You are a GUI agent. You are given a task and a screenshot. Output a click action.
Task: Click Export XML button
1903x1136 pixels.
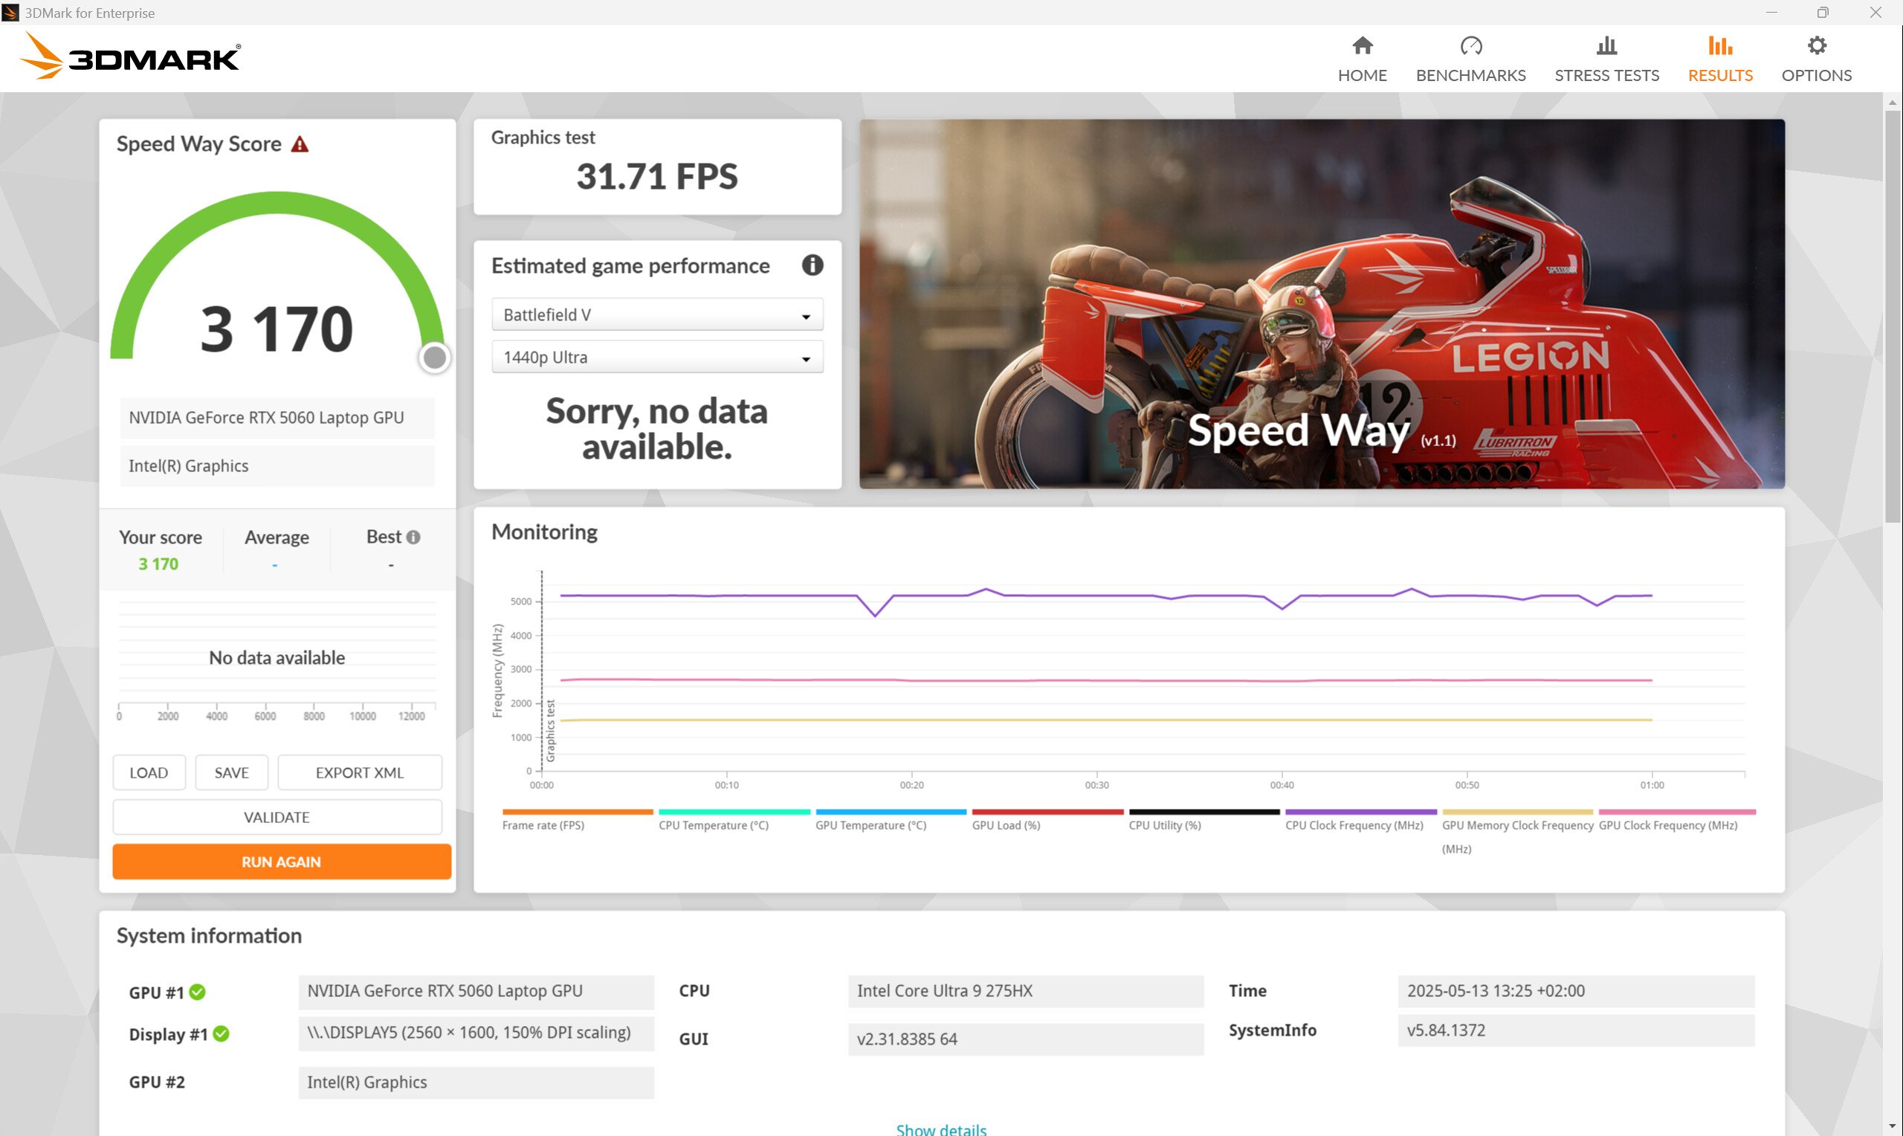359,772
